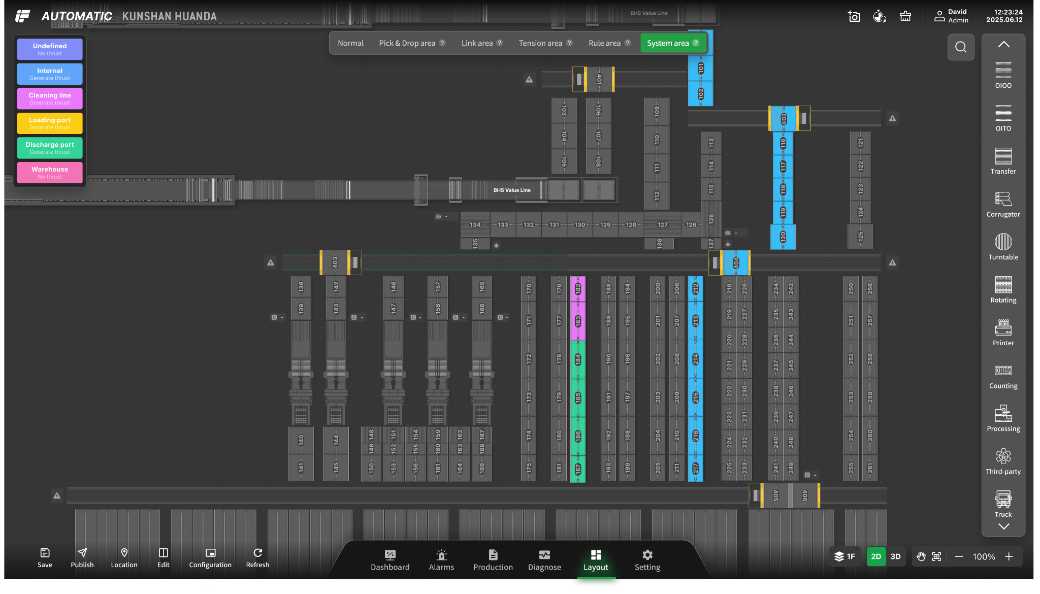The height and width of the screenshot is (594, 1040).
Task: Click the BHS Value Line machine label
Action: [512, 190]
